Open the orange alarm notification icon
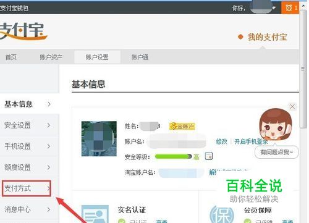 tap(289, 8)
